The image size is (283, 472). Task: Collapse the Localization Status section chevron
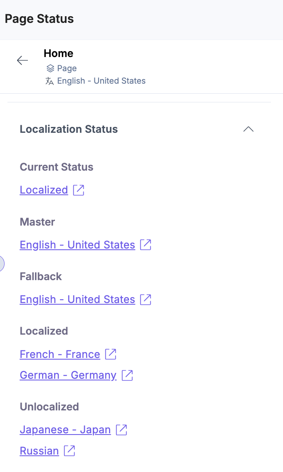point(248,129)
